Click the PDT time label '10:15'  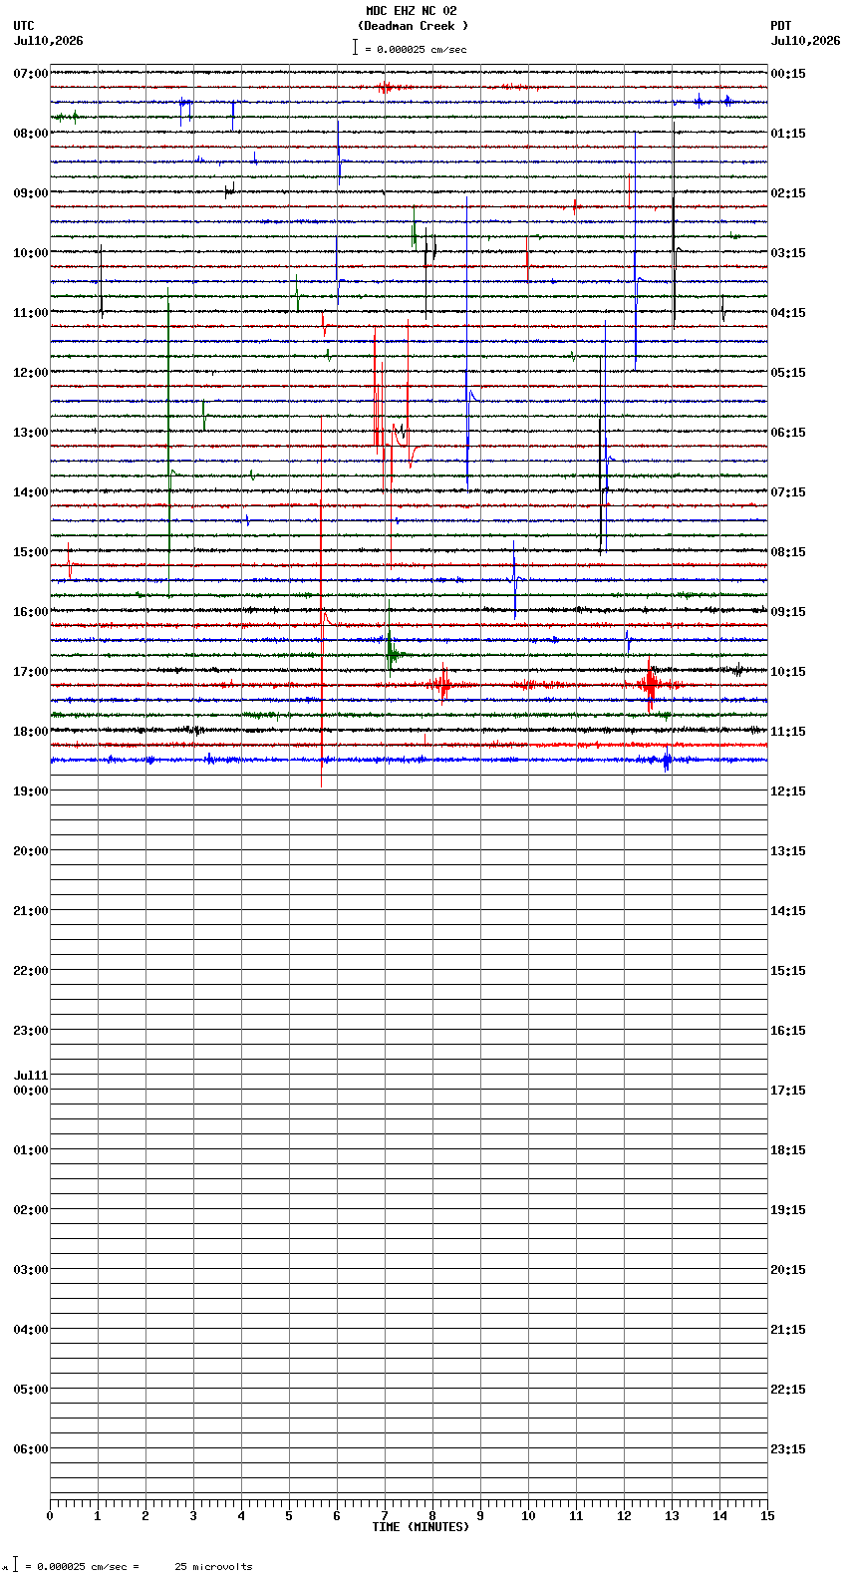[788, 672]
